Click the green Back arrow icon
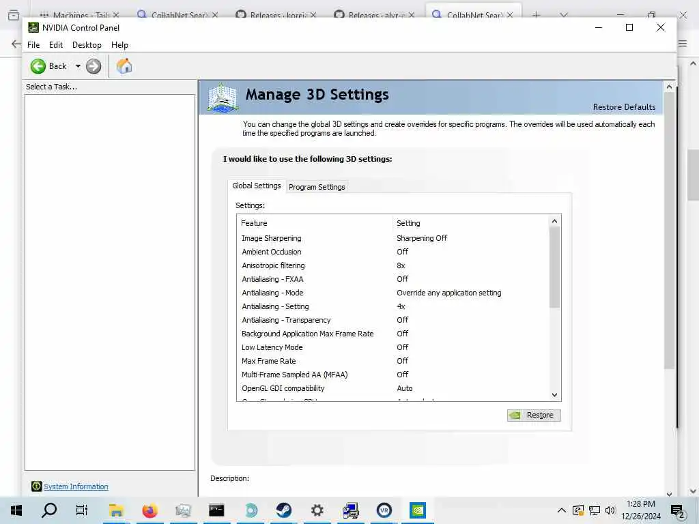Screen dimensions: 699x524 38,66
